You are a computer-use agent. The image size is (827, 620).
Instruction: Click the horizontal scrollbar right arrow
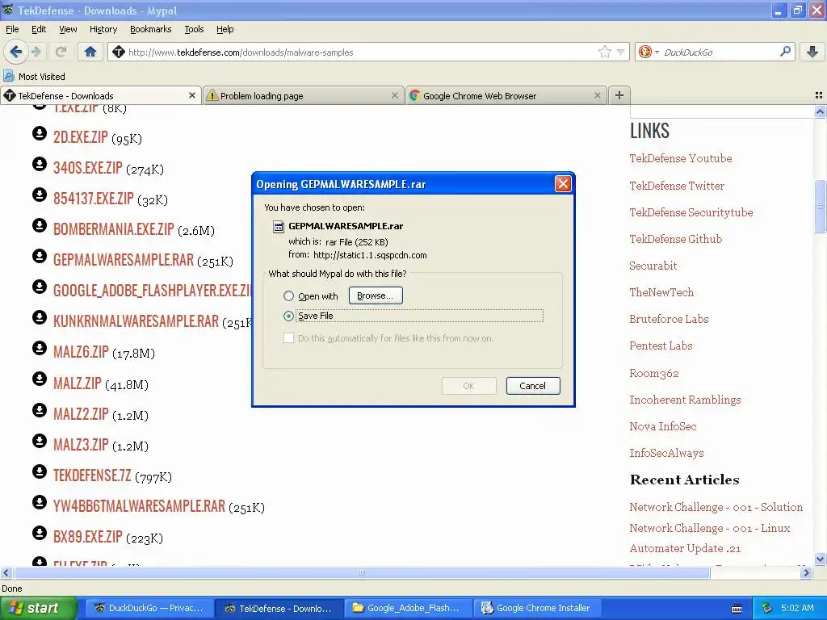pos(805,572)
